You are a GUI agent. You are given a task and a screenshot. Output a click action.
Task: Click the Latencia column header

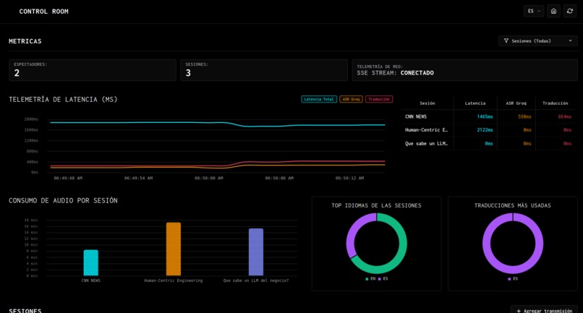click(475, 103)
